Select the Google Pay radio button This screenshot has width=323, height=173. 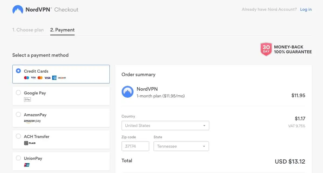click(18, 93)
